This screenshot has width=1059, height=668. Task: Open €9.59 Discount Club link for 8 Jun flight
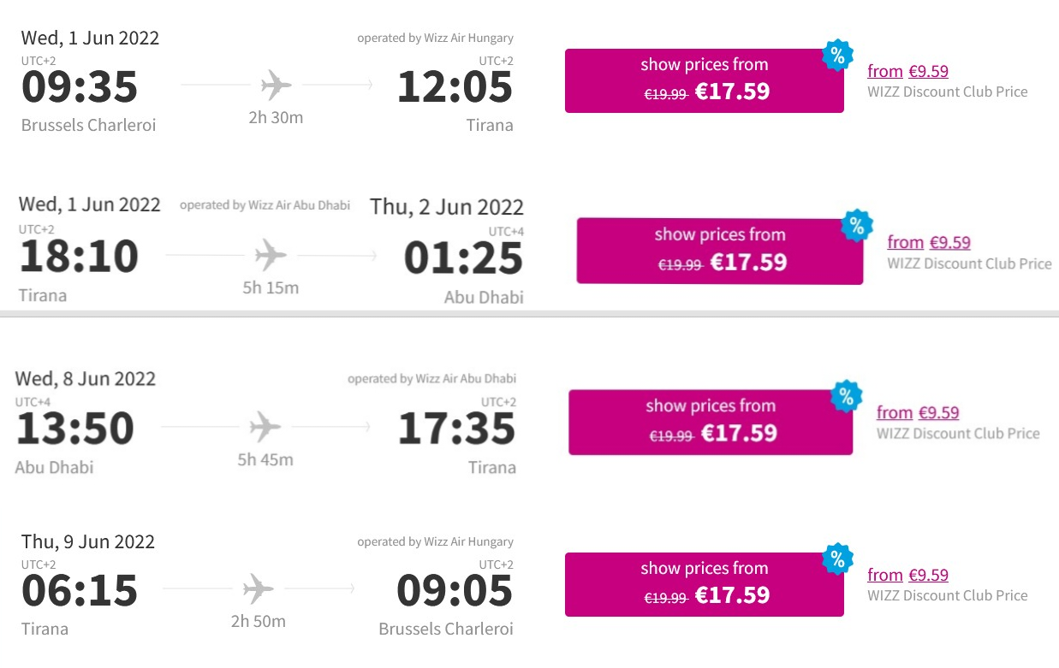coord(918,412)
